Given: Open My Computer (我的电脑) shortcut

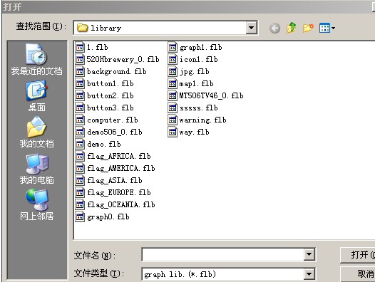Looking at the screenshot, I should pyautogui.click(x=36, y=169).
